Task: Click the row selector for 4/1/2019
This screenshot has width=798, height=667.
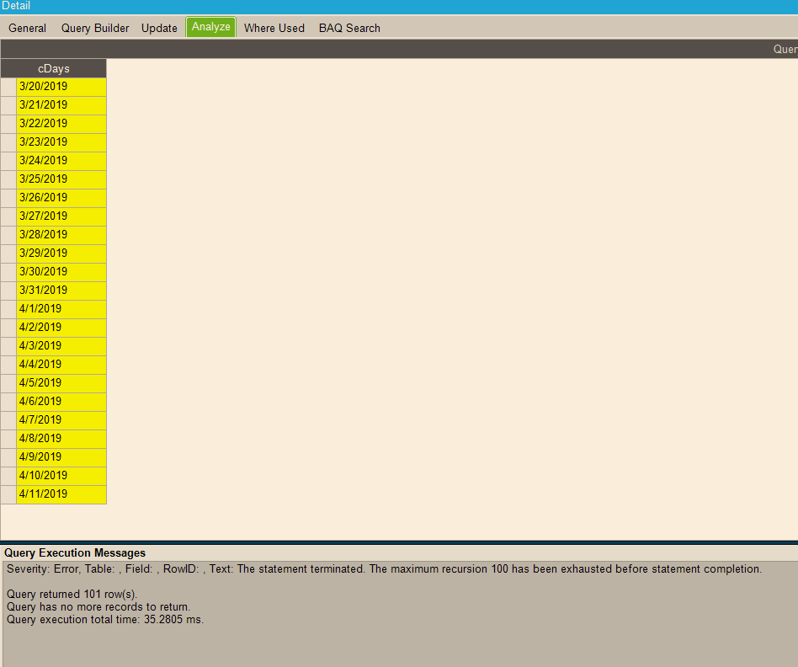Action: [8, 309]
